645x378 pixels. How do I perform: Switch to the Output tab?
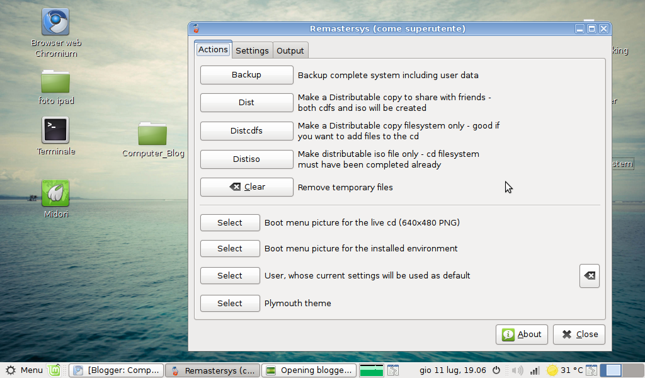[290, 50]
